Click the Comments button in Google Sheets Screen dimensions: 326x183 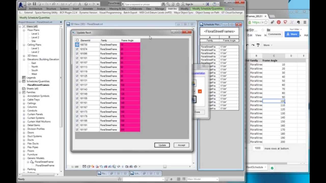coord(275,34)
